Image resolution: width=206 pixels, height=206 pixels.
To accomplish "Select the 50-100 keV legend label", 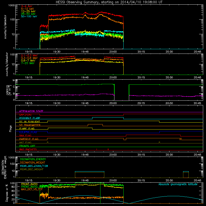I will click(x=29, y=16).
